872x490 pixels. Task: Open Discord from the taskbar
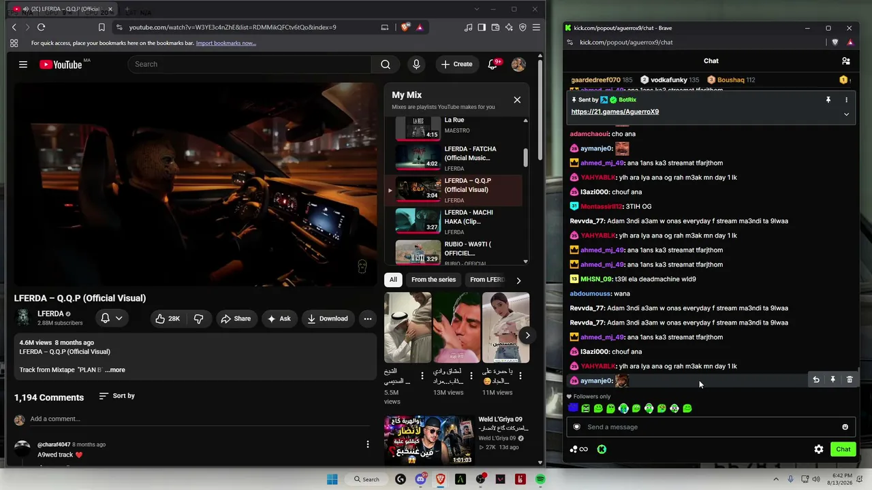click(x=420, y=480)
